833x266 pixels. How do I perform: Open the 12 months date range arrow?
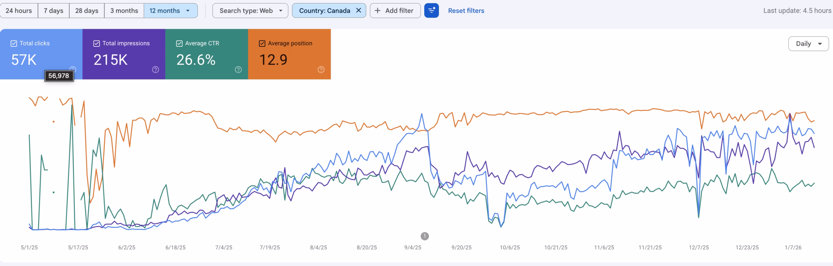click(x=188, y=11)
